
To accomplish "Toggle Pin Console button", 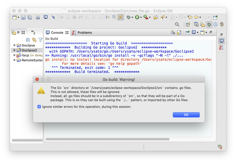I will pos(187,33).
